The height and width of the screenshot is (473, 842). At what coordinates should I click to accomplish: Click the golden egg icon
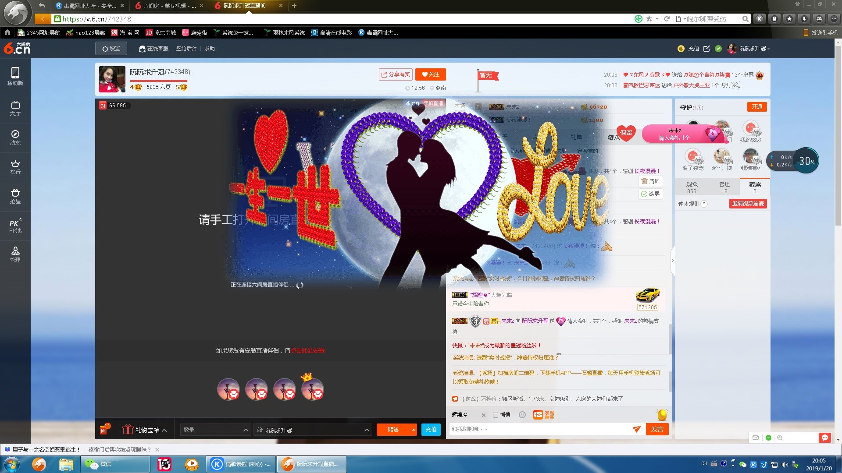pyautogui.click(x=662, y=414)
